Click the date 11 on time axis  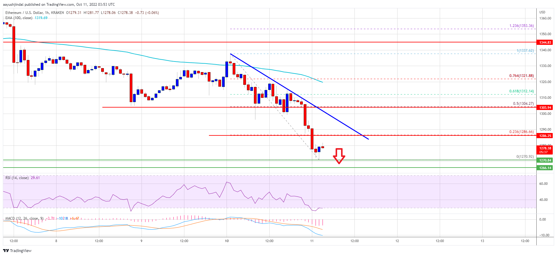[312, 241]
